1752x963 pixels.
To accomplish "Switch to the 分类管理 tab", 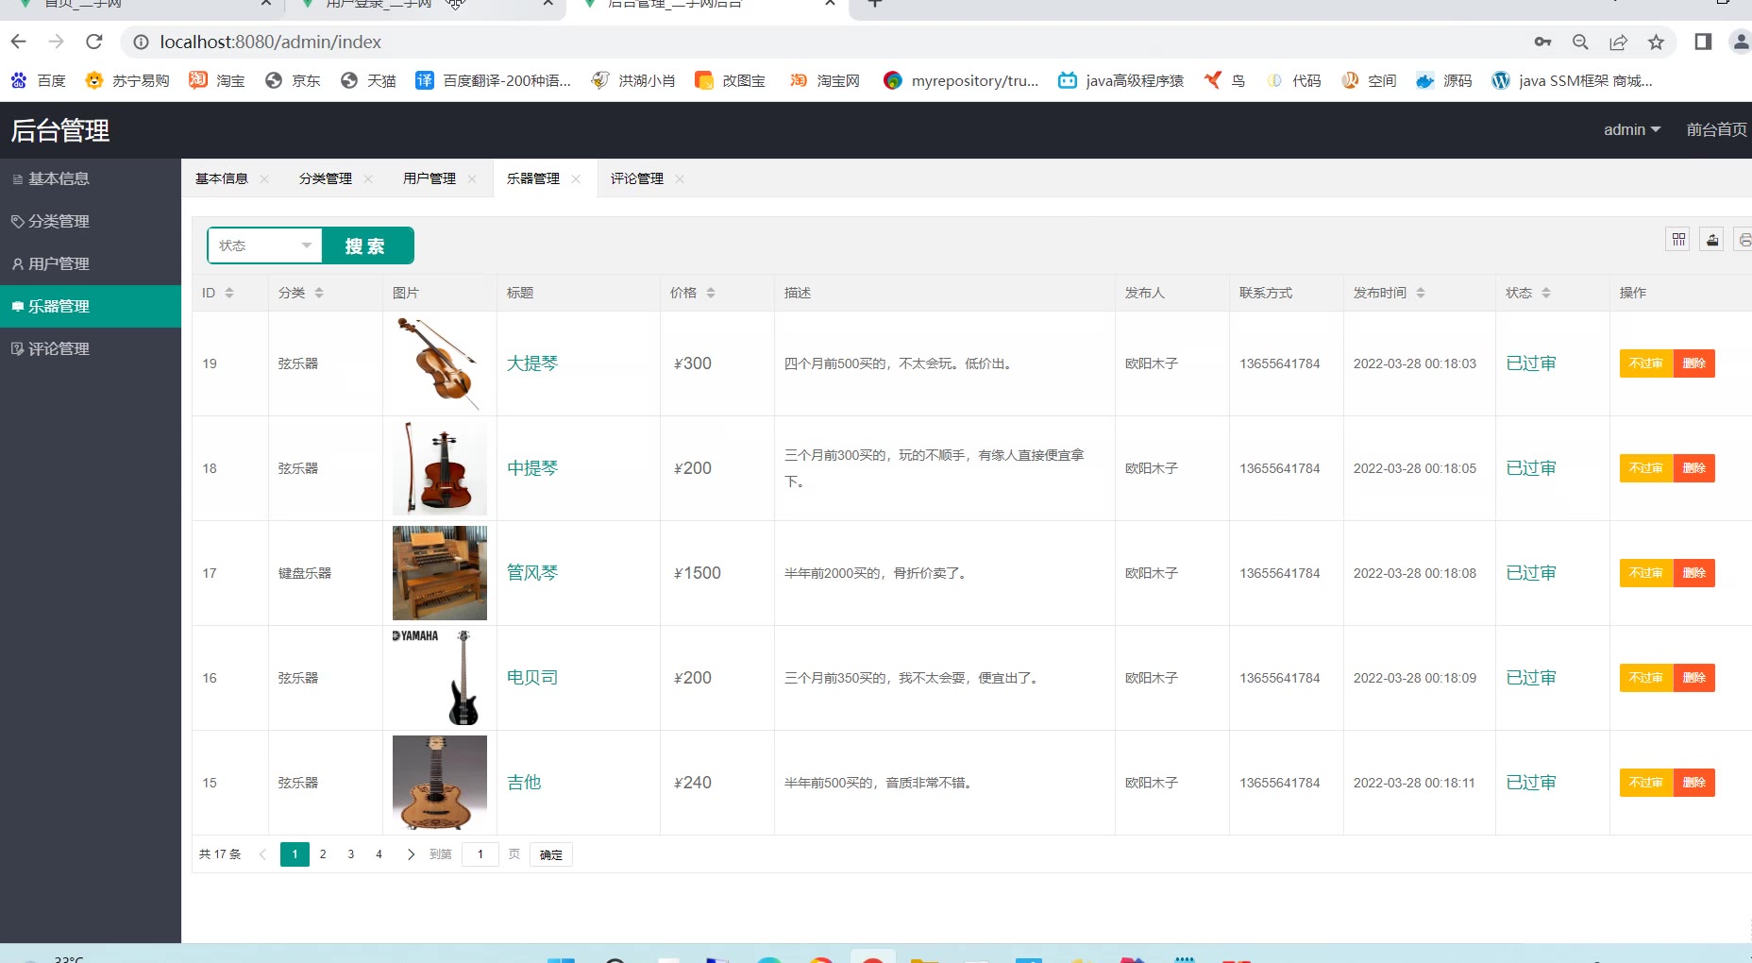I will 326,178.
